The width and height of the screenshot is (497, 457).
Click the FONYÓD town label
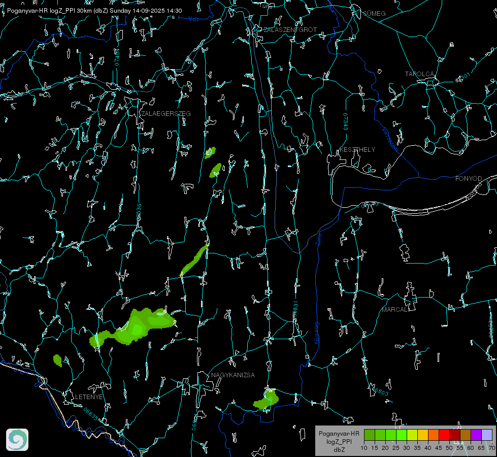click(x=469, y=179)
